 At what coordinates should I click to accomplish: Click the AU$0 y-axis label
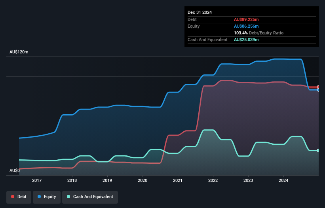[x=15, y=170]
